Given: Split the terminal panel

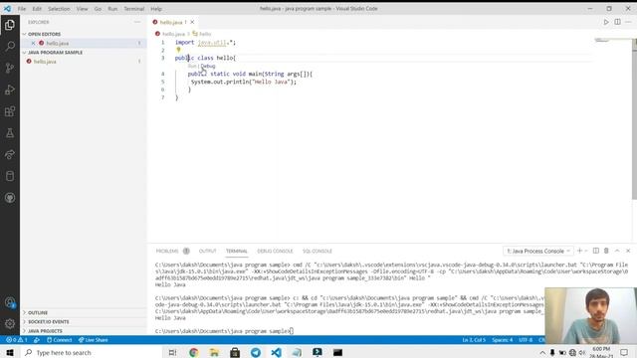Looking at the screenshot, I should pos(595,251).
